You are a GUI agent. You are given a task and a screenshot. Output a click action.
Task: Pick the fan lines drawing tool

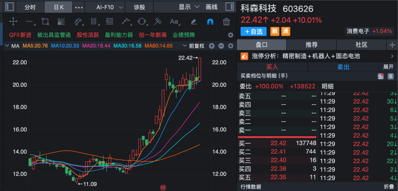click(x=62, y=21)
